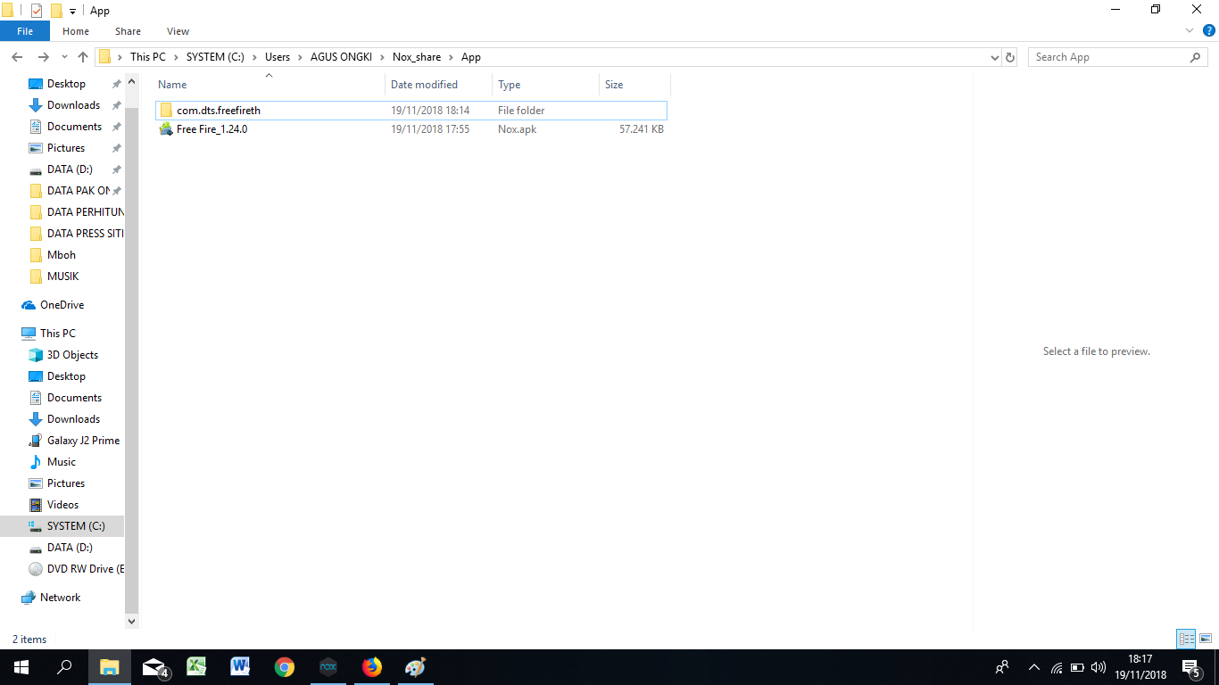The height and width of the screenshot is (685, 1219).
Task: Click the Users breadcrumb
Action: click(278, 57)
